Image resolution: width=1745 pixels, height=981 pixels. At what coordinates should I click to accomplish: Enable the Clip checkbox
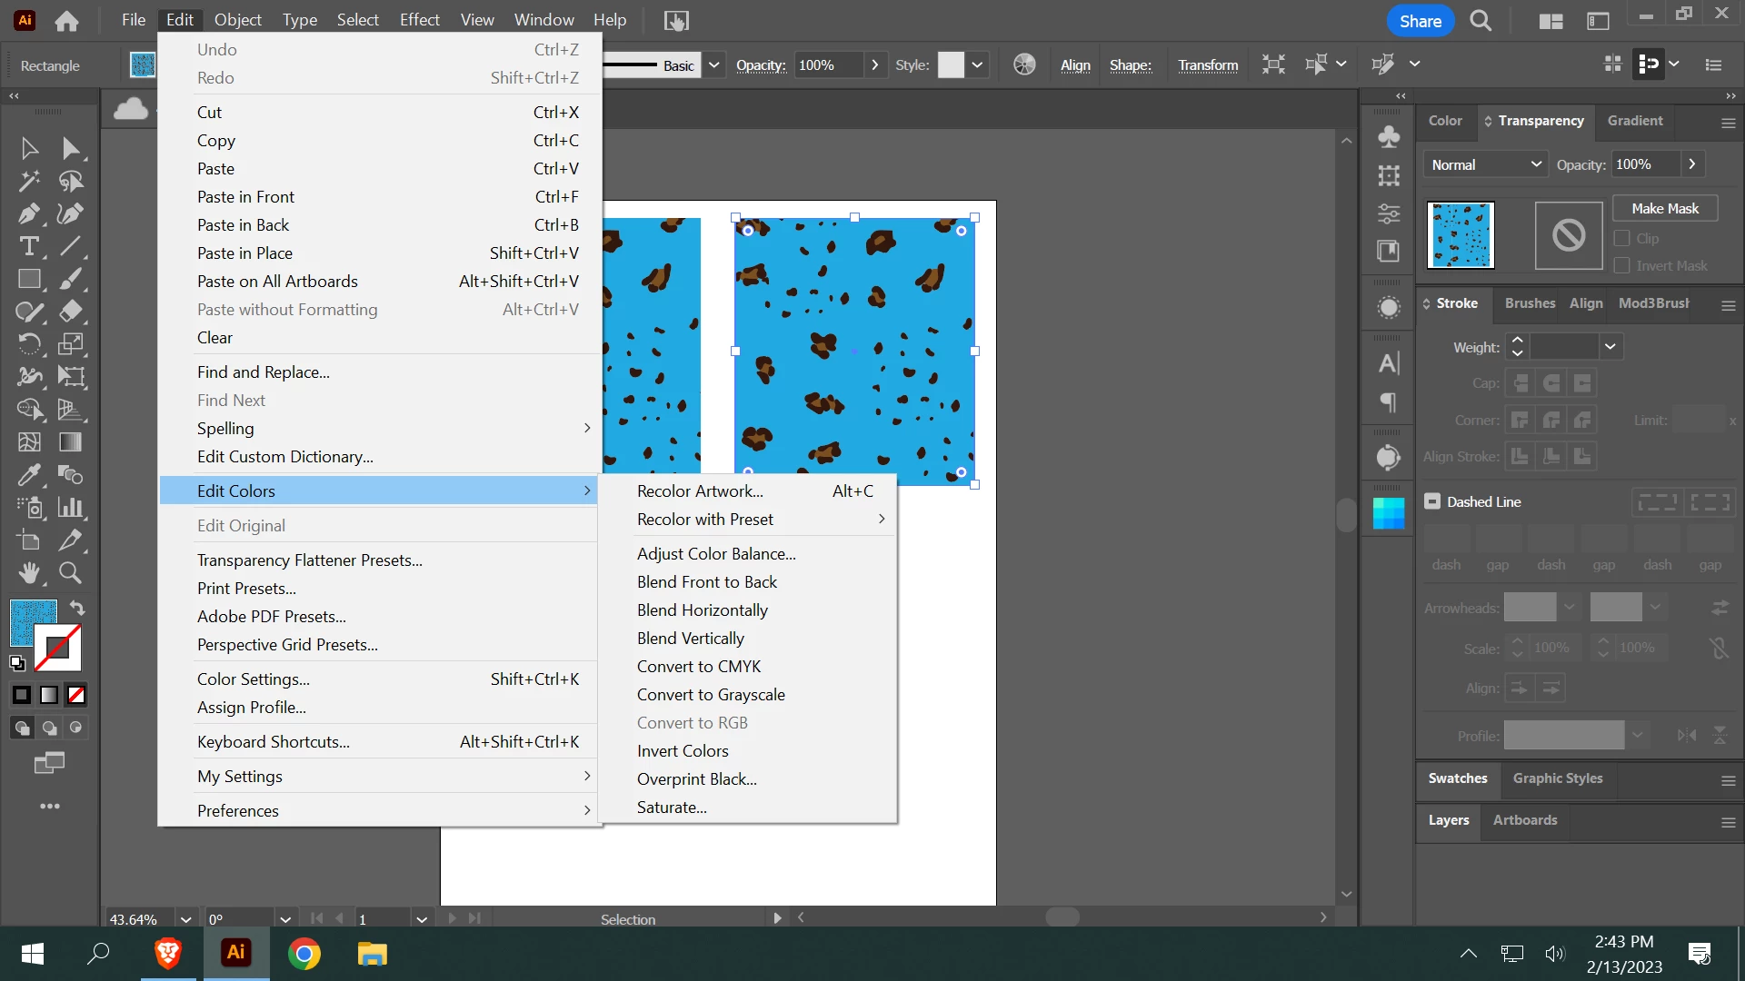[1621, 238]
